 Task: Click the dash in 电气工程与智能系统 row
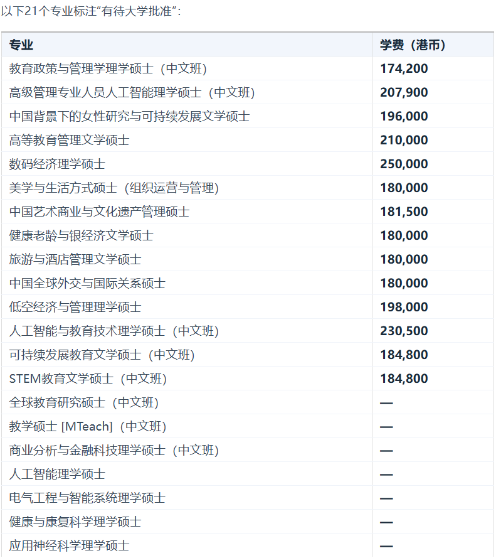coord(386,498)
